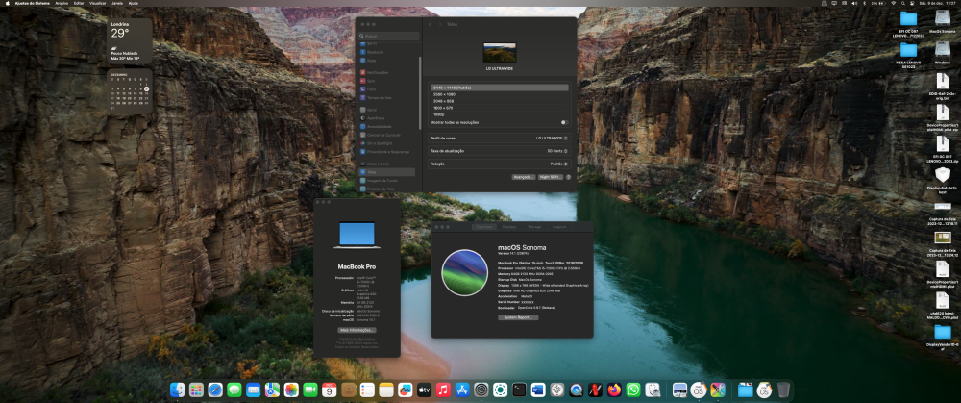Select the 2048 × 858 resolution
This screenshot has height=403, width=961.
[x=500, y=101]
